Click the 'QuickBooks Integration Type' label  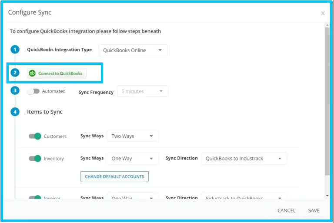coord(60,50)
